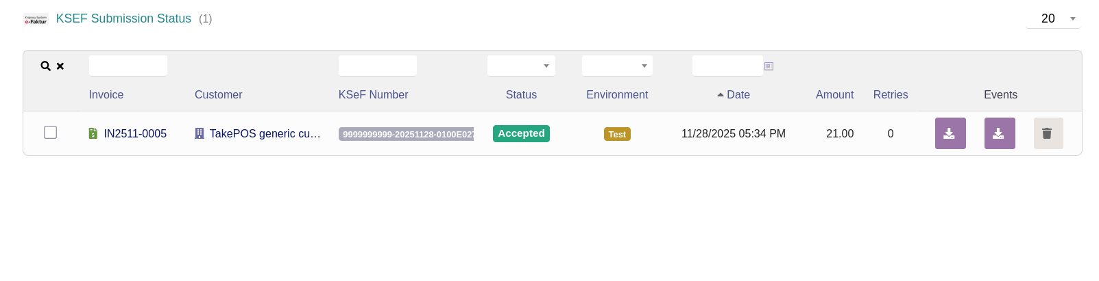Open the TakePOS generic customer link
Screen dimensions: 1099x281
[x=265, y=133]
